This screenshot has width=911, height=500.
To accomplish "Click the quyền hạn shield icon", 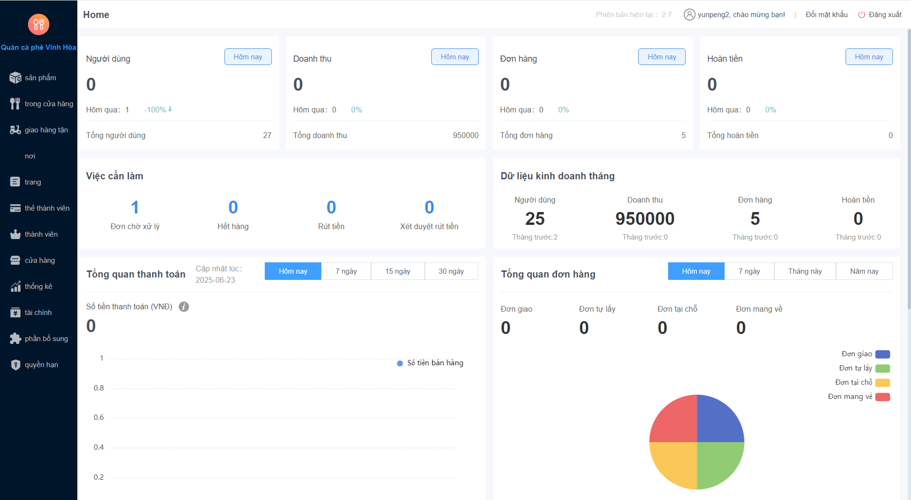I will (x=15, y=365).
